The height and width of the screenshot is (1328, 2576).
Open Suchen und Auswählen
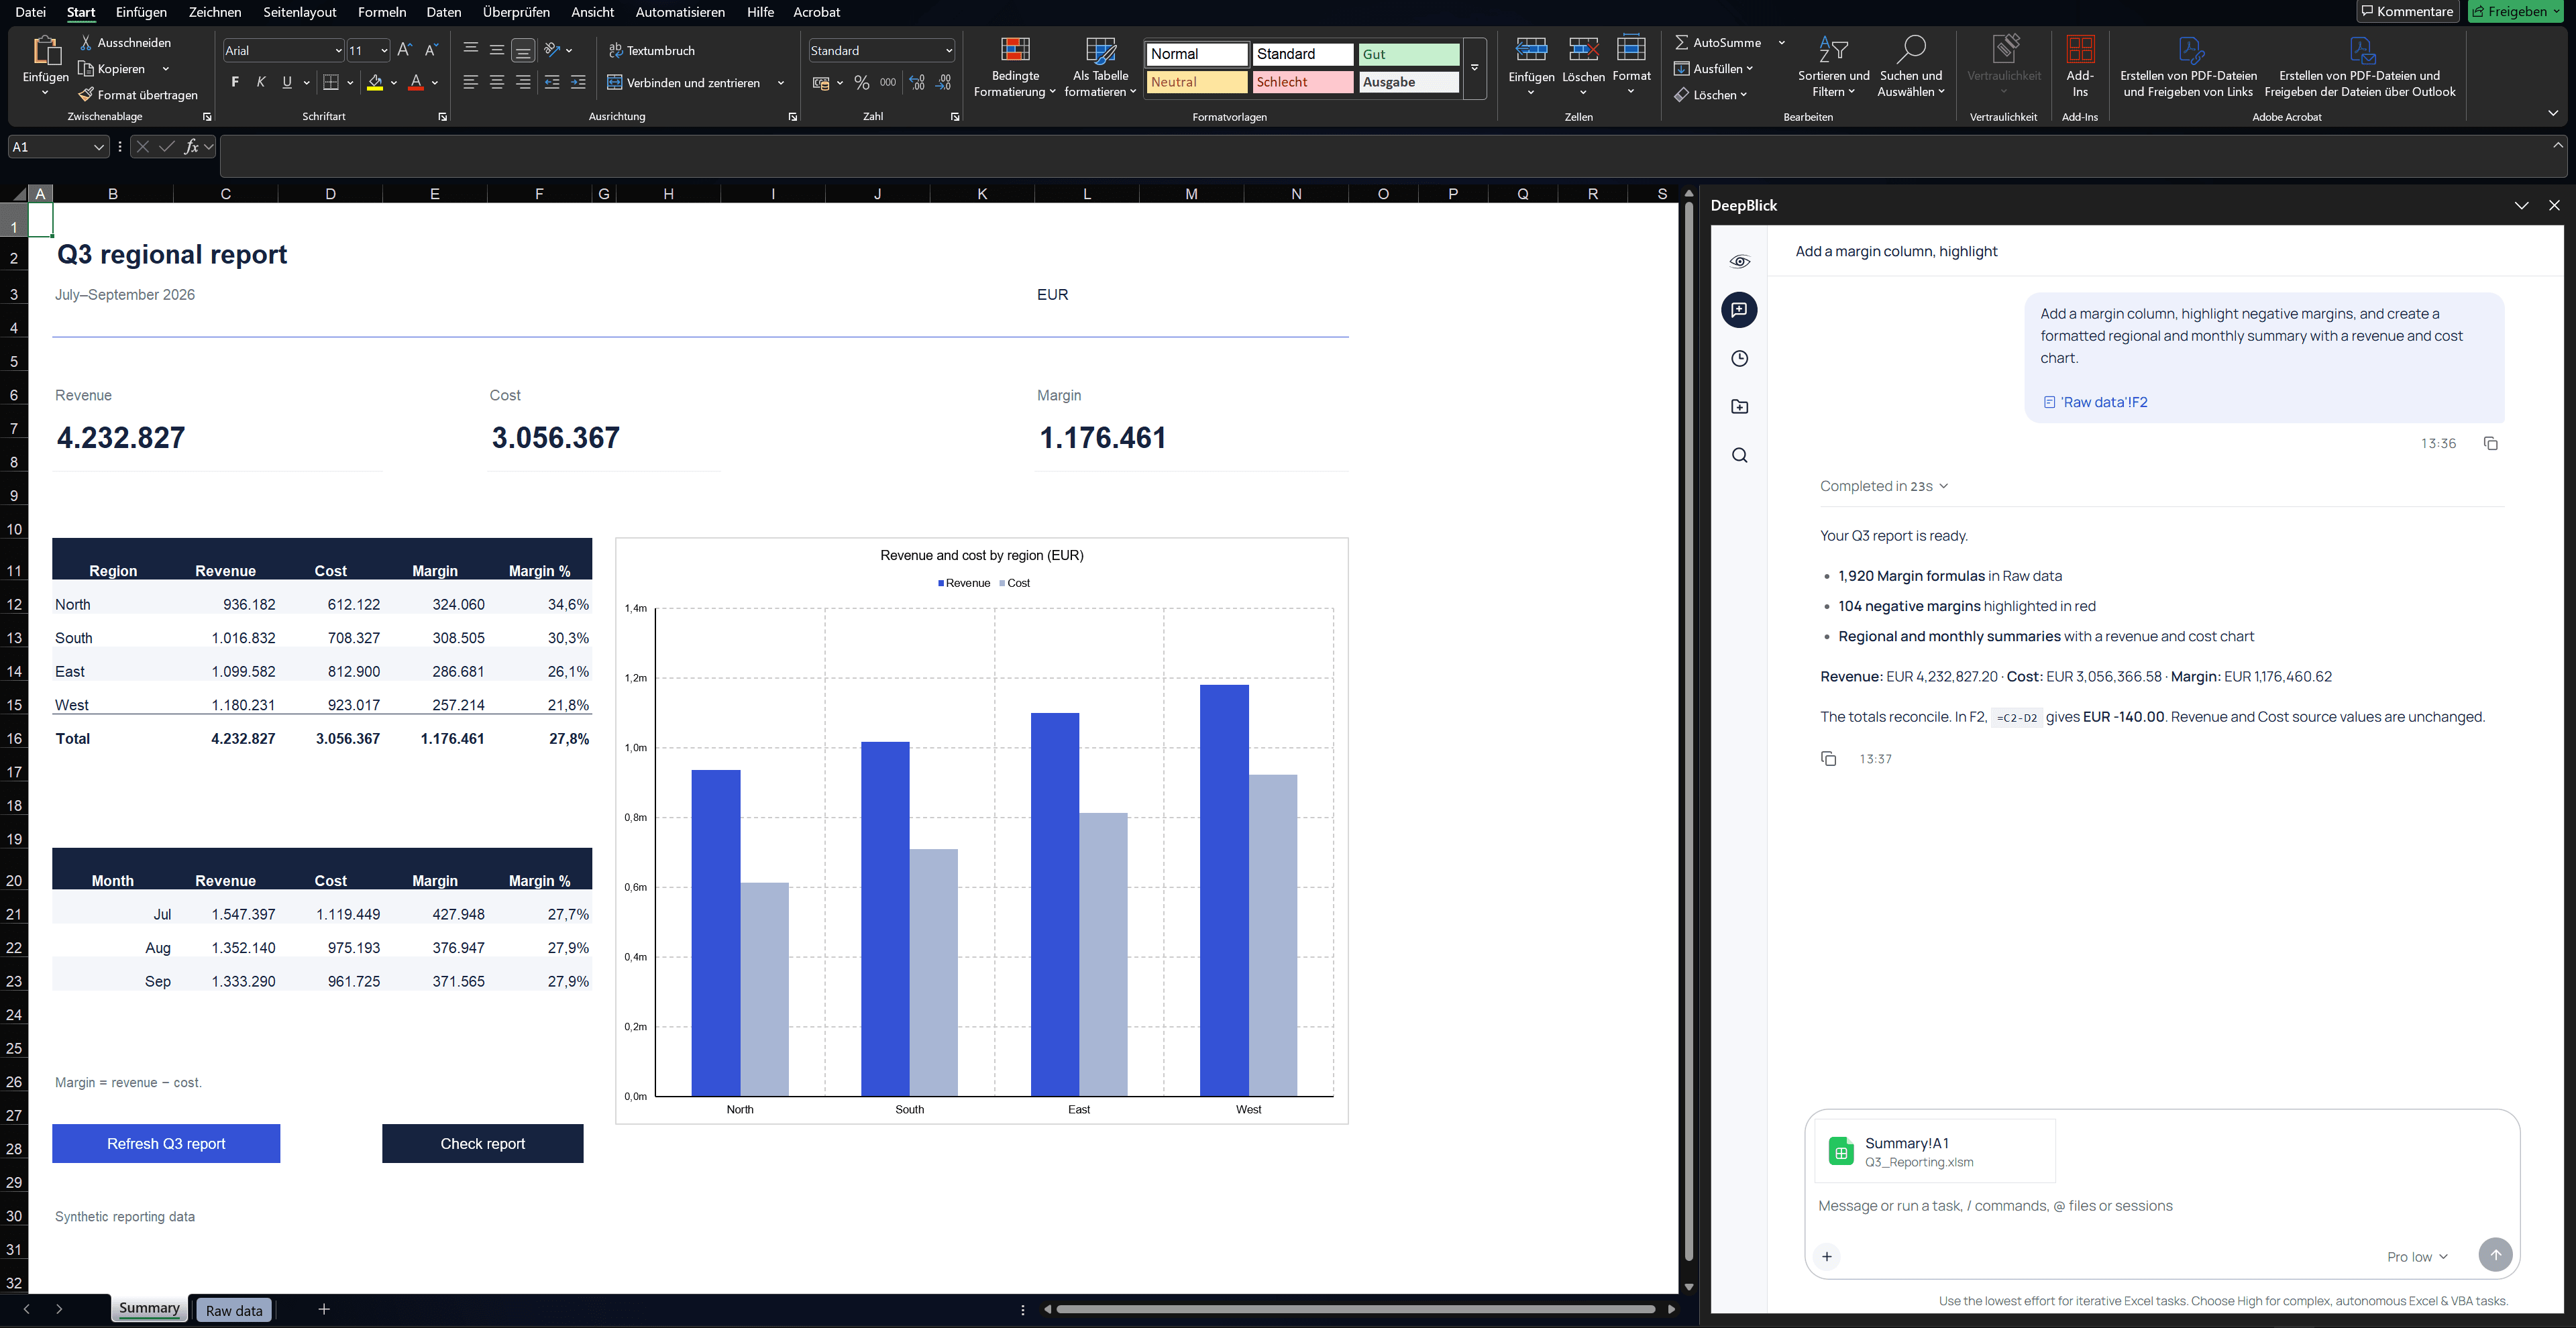pyautogui.click(x=1910, y=68)
